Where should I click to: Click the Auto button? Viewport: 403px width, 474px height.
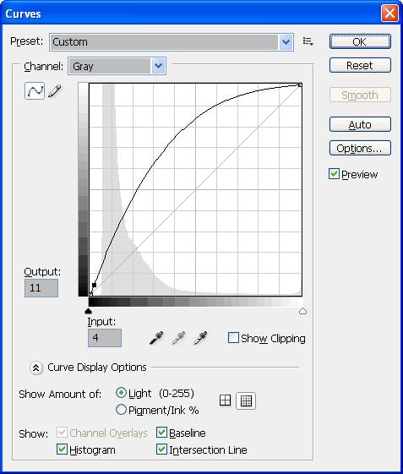pos(360,124)
